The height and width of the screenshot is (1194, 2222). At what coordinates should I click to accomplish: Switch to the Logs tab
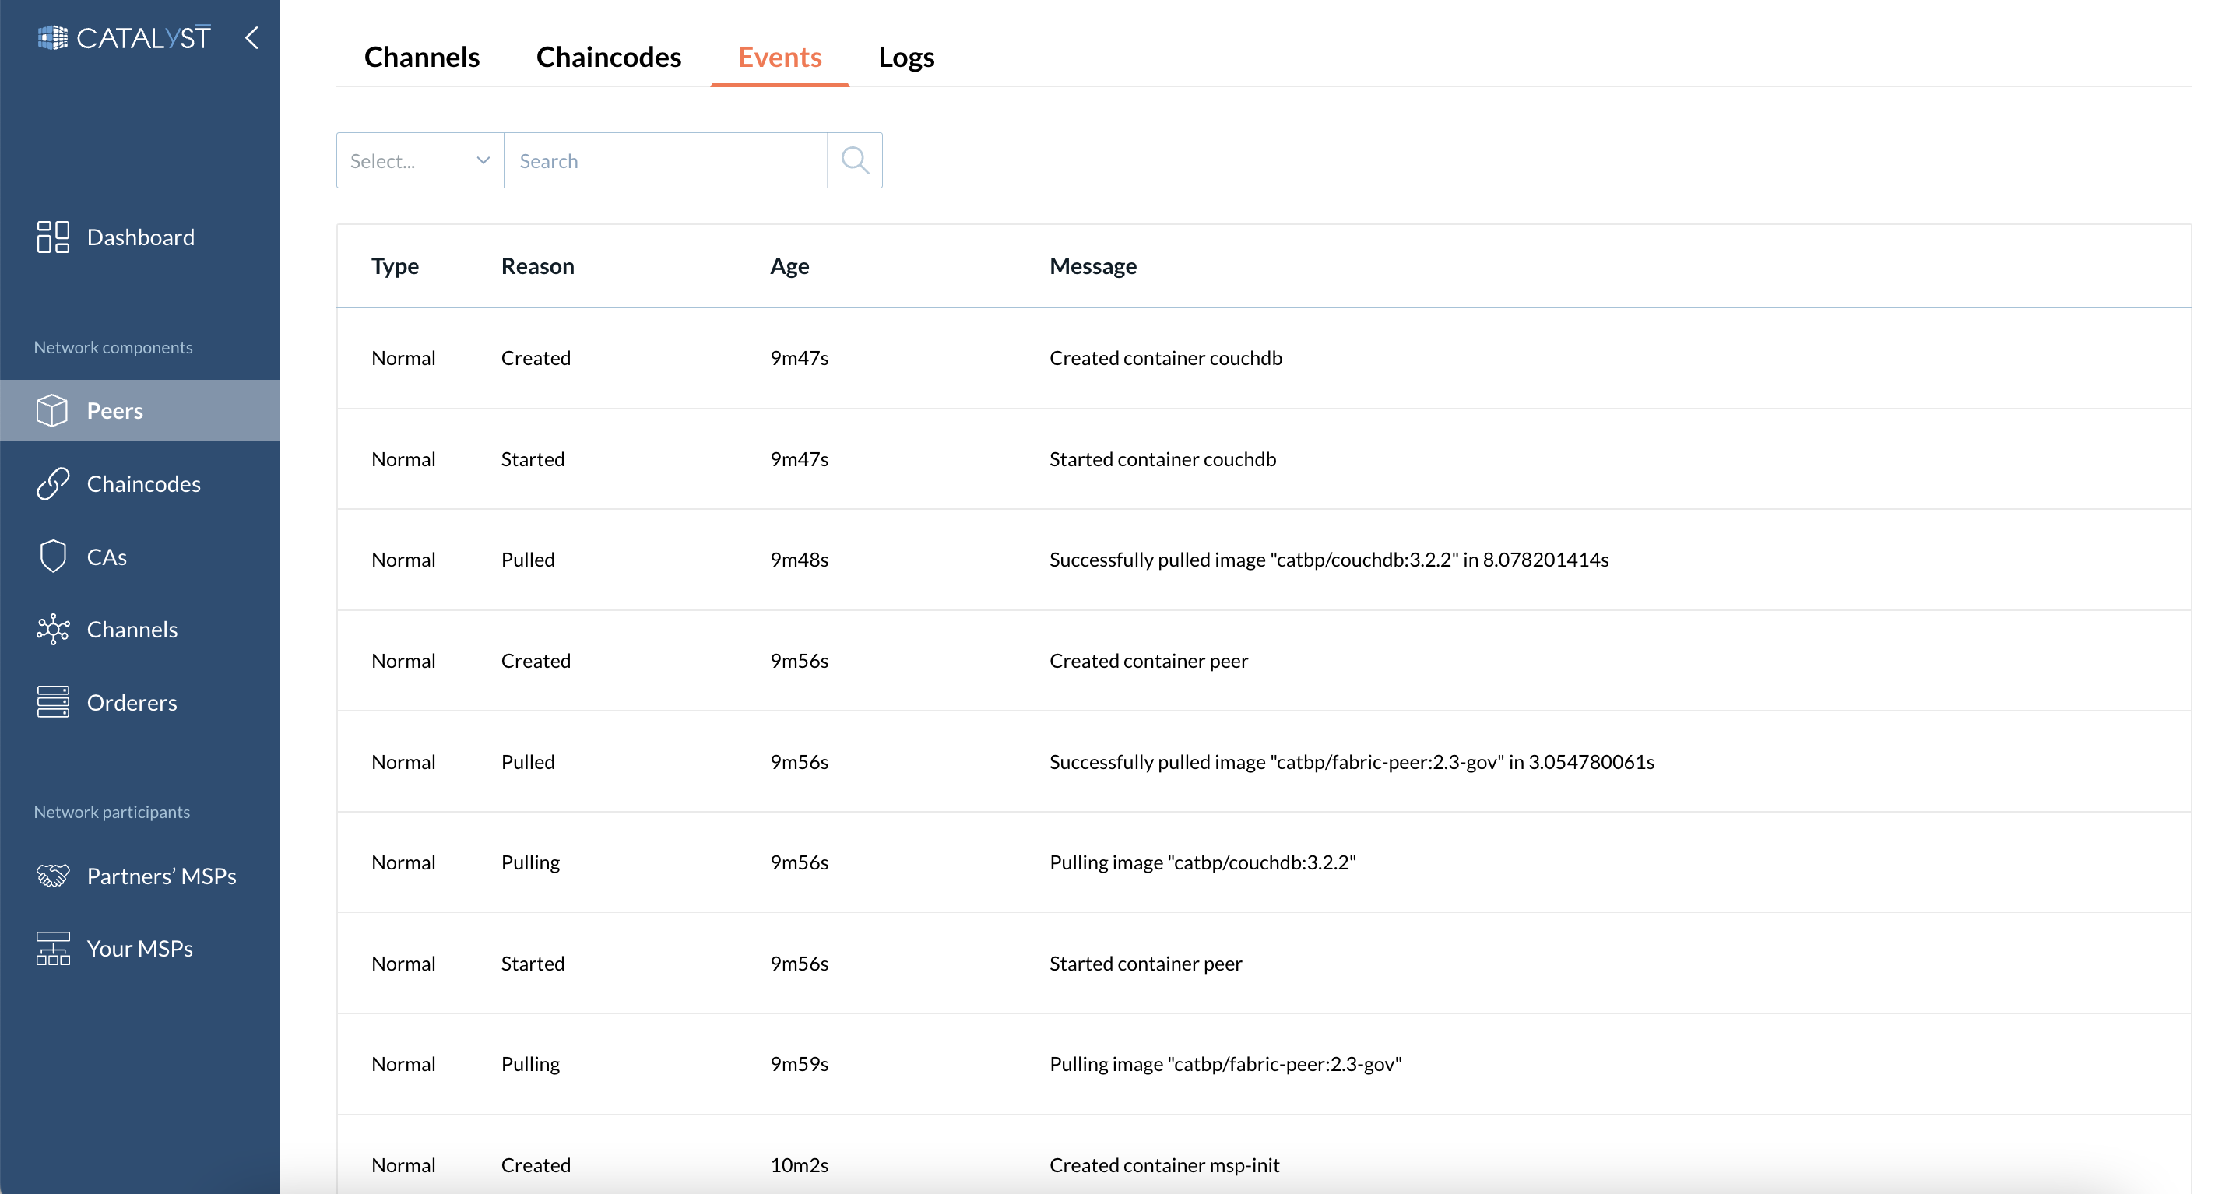(x=909, y=56)
